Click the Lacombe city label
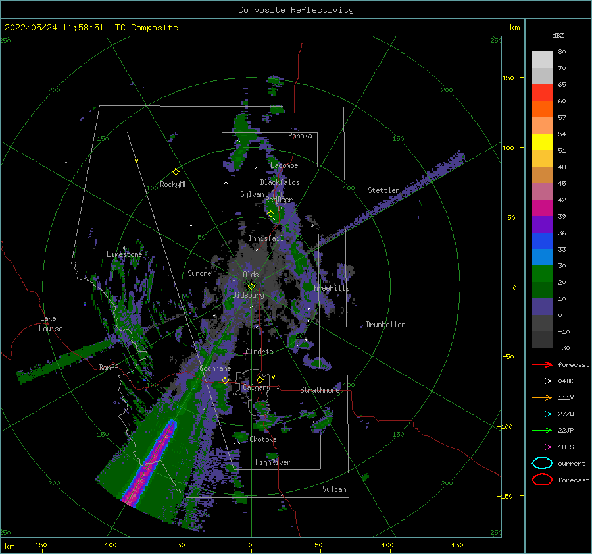This screenshot has width=592, height=554. (x=284, y=165)
